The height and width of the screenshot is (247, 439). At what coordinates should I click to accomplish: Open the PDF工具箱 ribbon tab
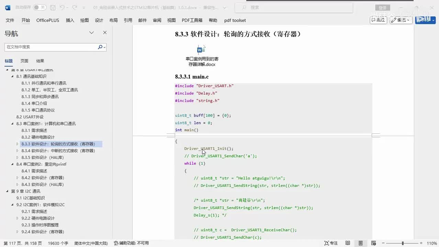(192, 20)
